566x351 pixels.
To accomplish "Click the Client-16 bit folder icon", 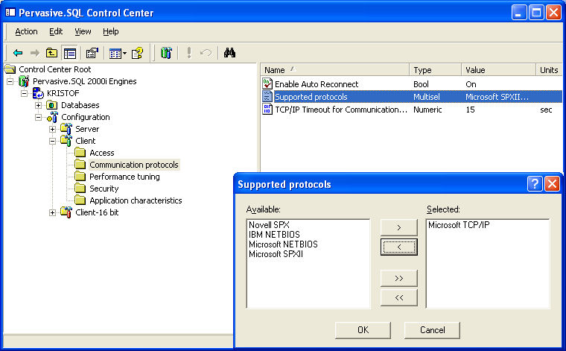I will pos(66,212).
